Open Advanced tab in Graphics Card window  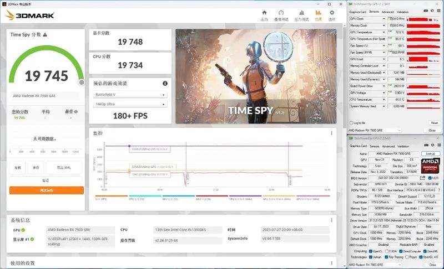click(388, 146)
